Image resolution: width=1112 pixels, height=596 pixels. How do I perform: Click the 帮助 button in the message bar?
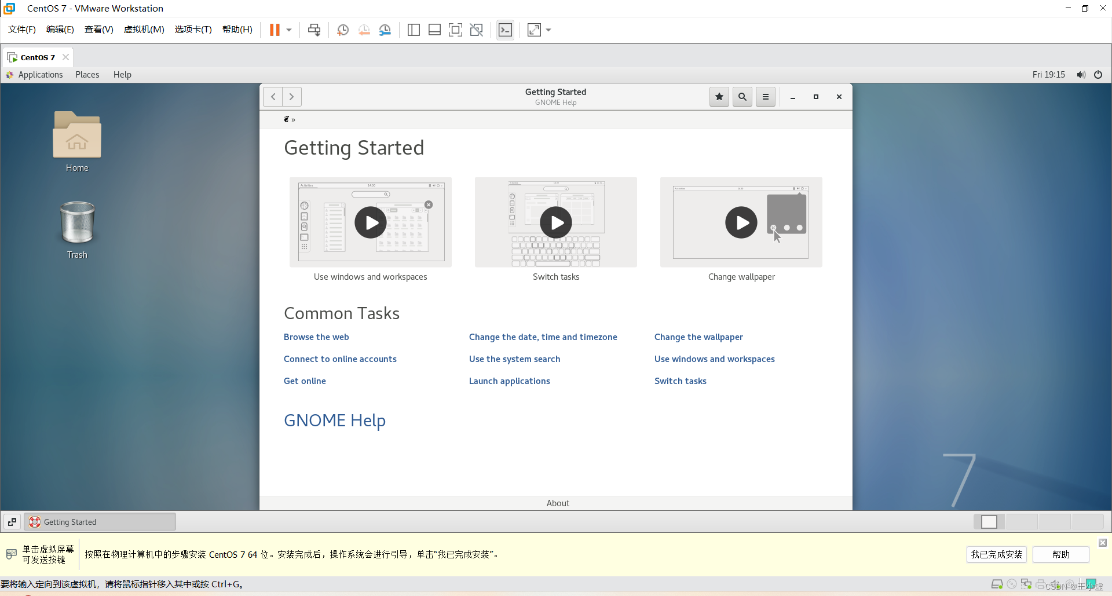point(1061,554)
